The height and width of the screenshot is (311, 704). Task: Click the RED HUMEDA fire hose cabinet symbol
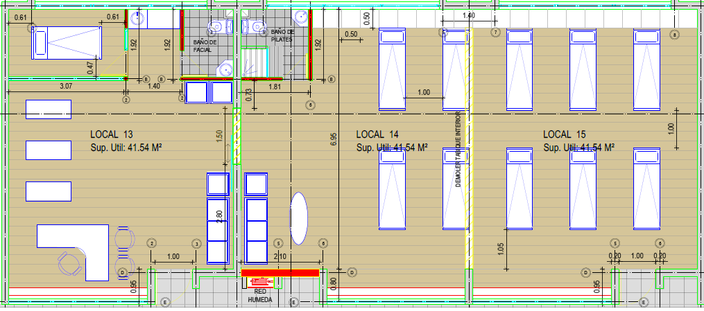[261, 283]
